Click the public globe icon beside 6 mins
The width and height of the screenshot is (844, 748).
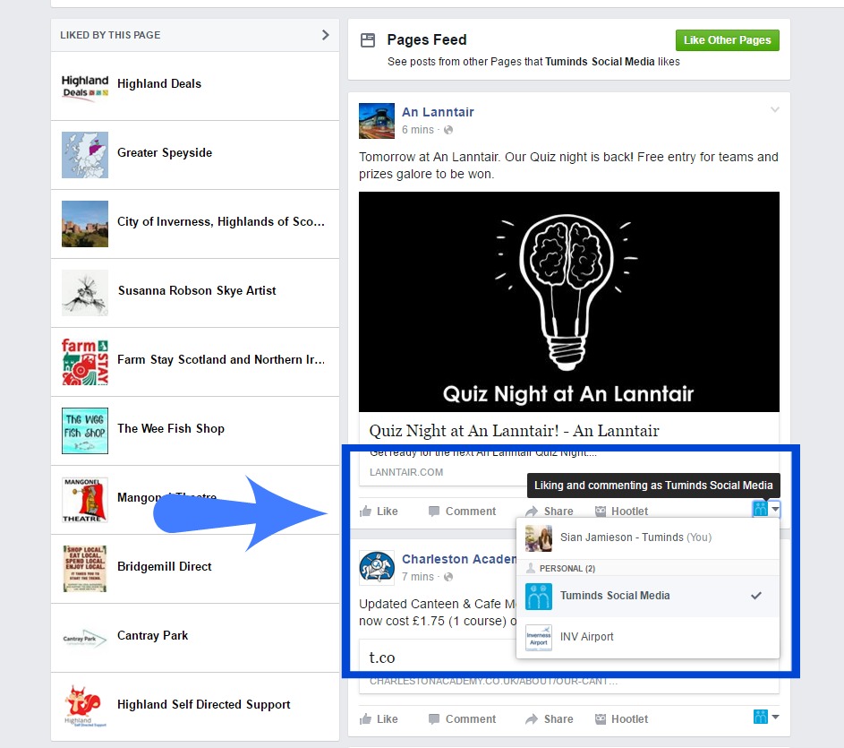click(x=448, y=130)
